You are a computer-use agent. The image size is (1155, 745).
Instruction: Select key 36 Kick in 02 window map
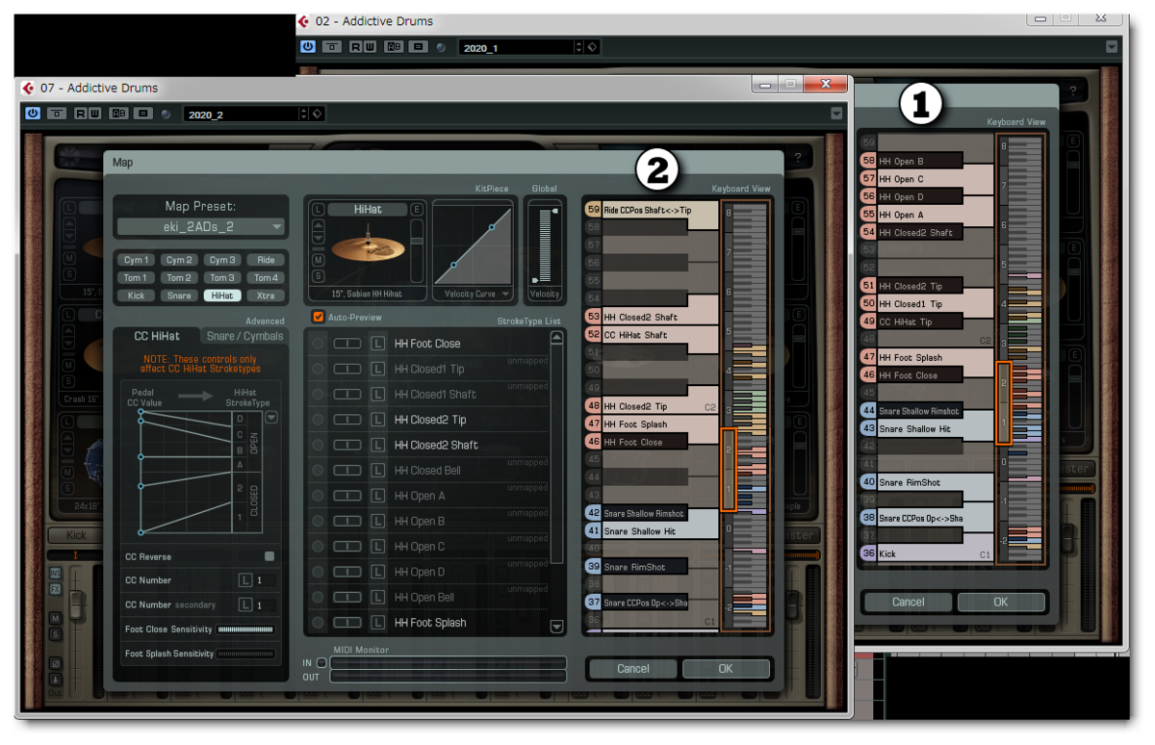pos(927,553)
